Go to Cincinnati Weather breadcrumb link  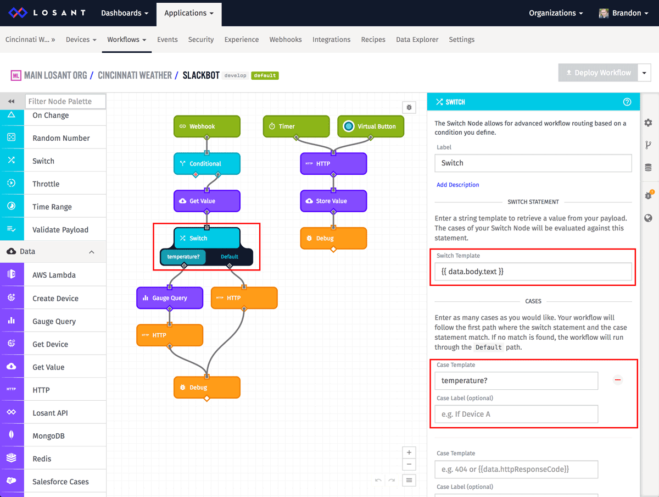coord(135,75)
